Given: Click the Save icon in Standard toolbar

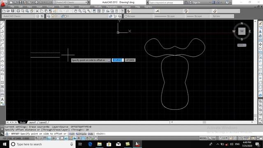Looking at the screenshot, I should click(x=13, y=11).
